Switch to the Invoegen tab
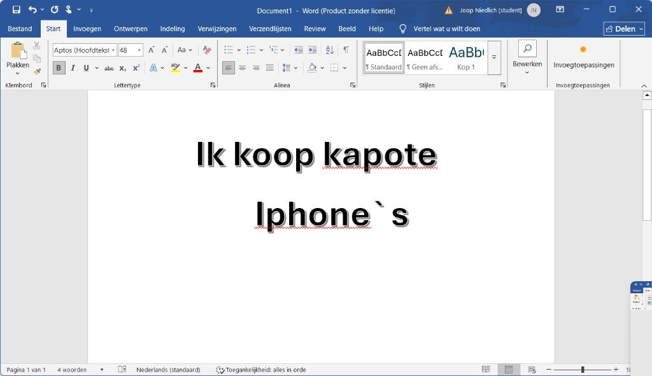 [87, 29]
